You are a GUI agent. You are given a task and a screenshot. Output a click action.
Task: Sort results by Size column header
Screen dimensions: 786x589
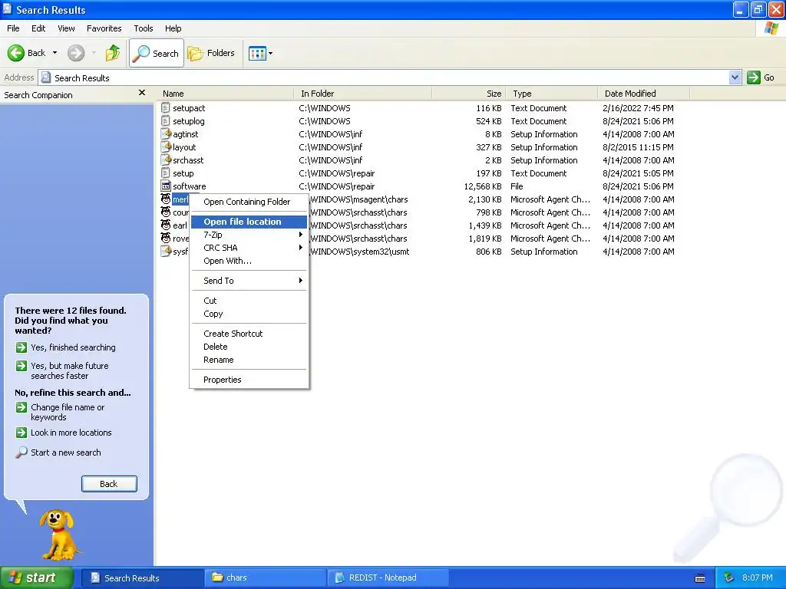[x=469, y=93]
